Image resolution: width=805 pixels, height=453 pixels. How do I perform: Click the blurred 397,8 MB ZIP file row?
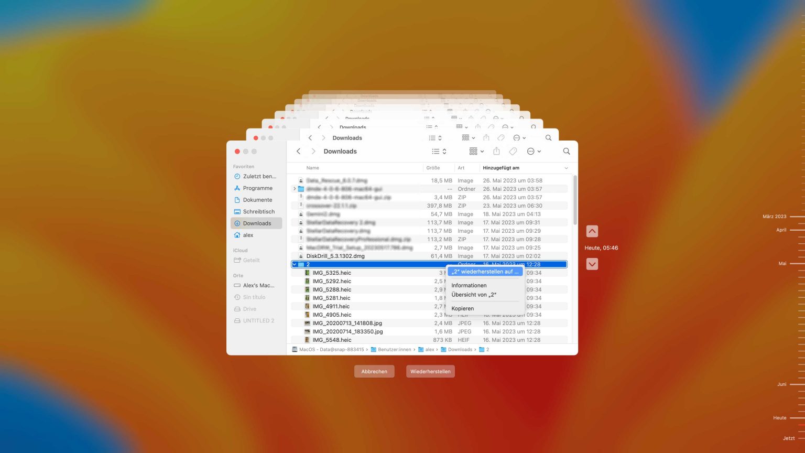pyautogui.click(x=429, y=206)
